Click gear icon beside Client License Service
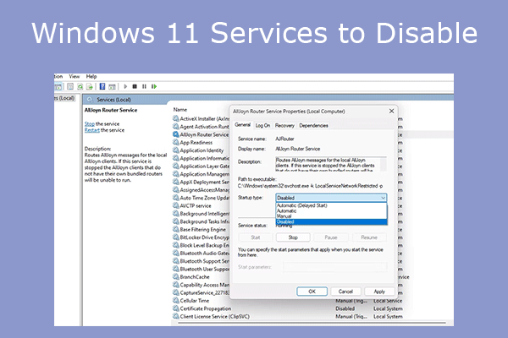The image size is (508, 338). [x=176, y=316]
